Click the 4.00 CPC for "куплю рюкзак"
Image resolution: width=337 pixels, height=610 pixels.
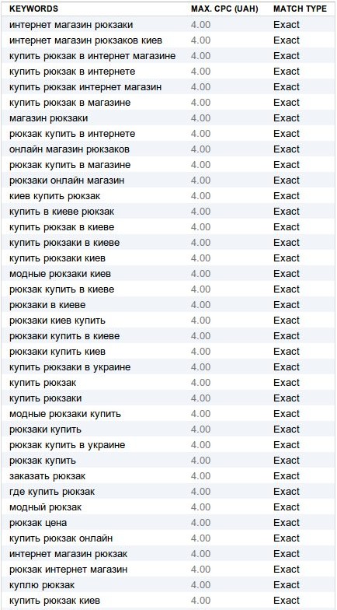(x=200, y=585)
